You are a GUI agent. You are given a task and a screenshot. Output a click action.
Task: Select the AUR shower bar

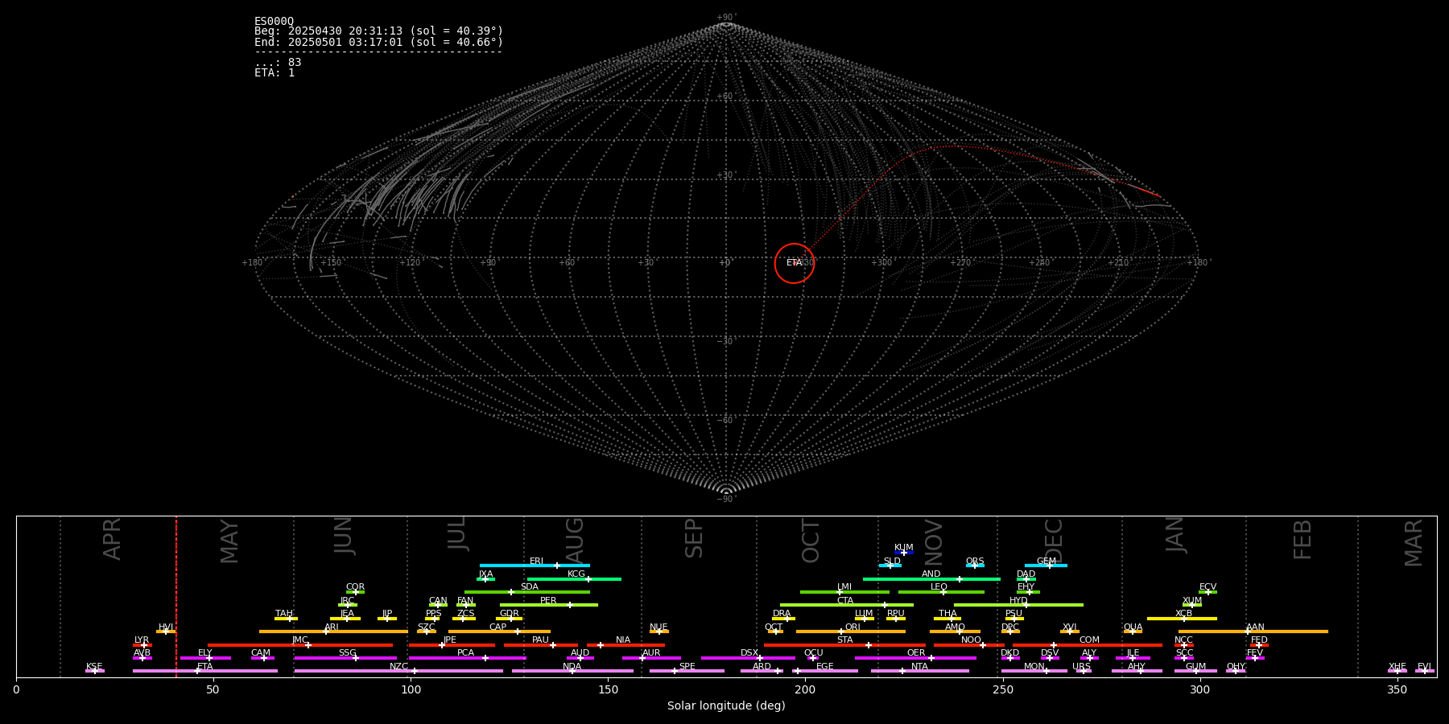tap(651, 658)
